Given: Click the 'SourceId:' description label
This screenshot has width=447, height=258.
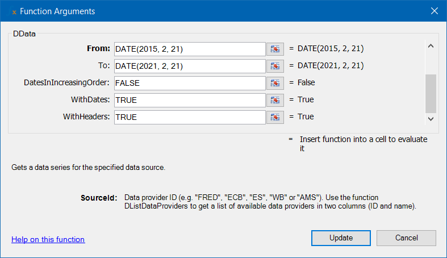Looking at the screenshot, I should (x=99, y=198).
